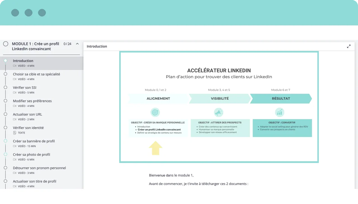Click 'Bienvenue dans le module 1' text

point(171,175)
